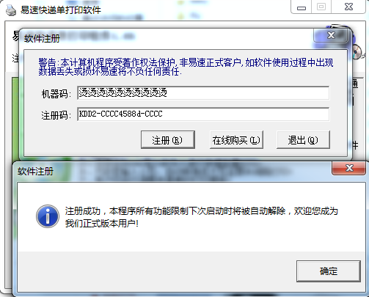Click the CD disc icon behind the registration dialog

(x=359, y=52)
